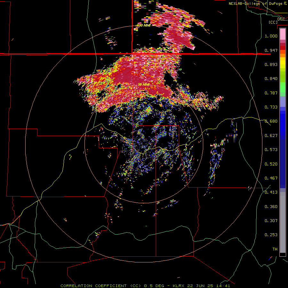Click the 0.467 color scale label
The image size is (288, 288).
271,178
